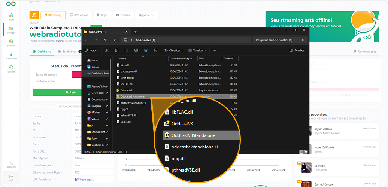Expand the Opções dropdown on dashboard
Viewport: 388px width, 187px height.
[147, 15]
